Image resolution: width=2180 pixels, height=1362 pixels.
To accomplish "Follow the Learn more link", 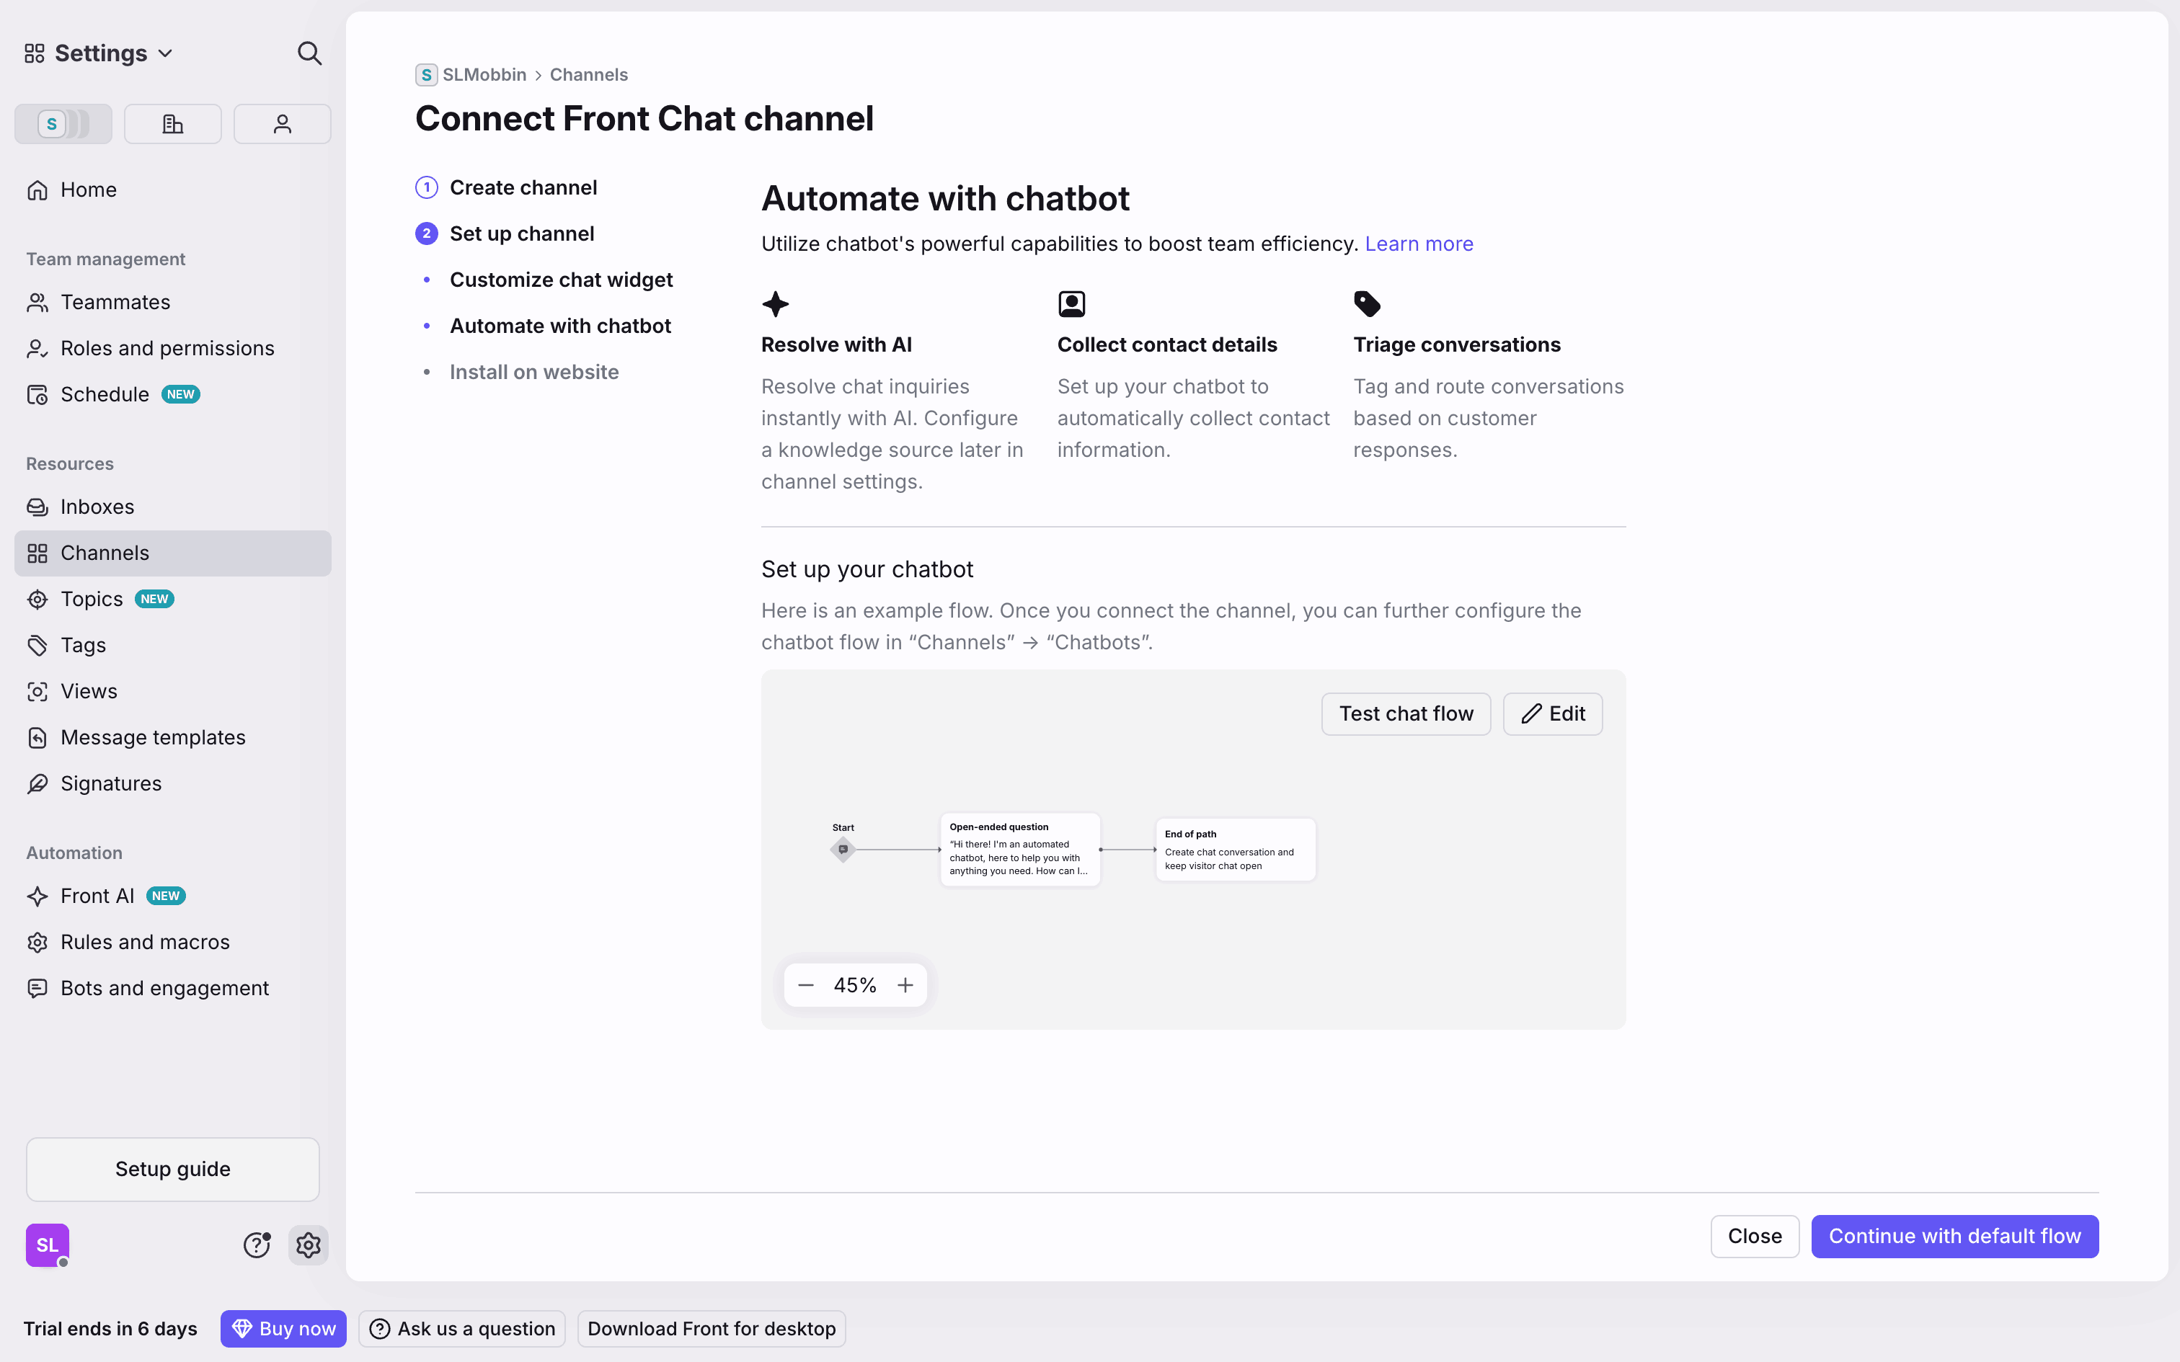I will pyautogui.click(x=1419, y=244).
